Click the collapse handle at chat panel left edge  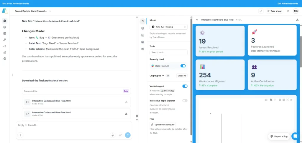click(x=12, y=75)
